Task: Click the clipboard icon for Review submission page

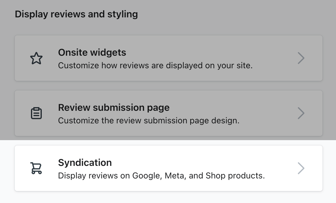Action: [x=36, y=113]
